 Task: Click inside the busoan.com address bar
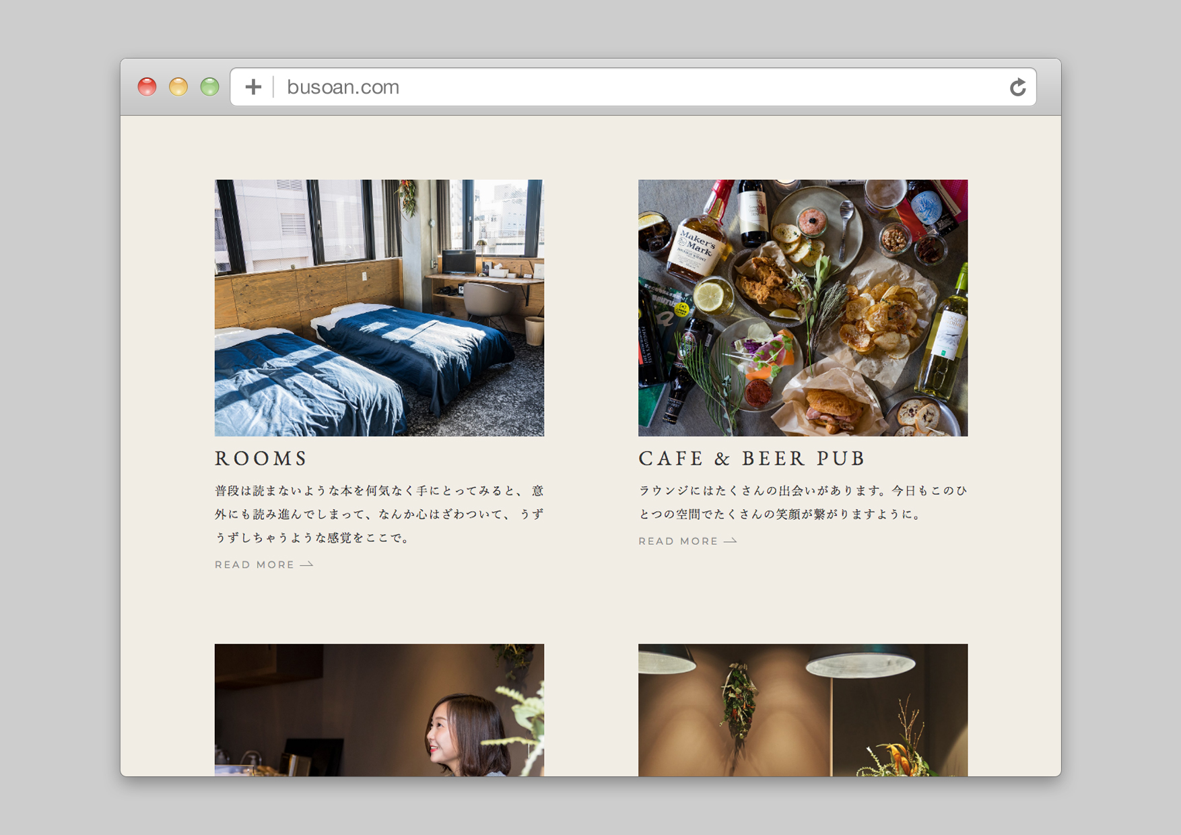click(471, 86)
